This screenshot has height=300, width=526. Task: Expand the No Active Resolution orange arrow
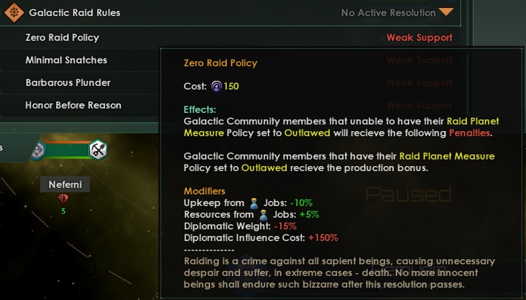pyautogui.click(x=446, y=12)
